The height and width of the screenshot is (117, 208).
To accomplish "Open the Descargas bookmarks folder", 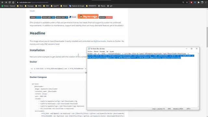I will point(29,6).
